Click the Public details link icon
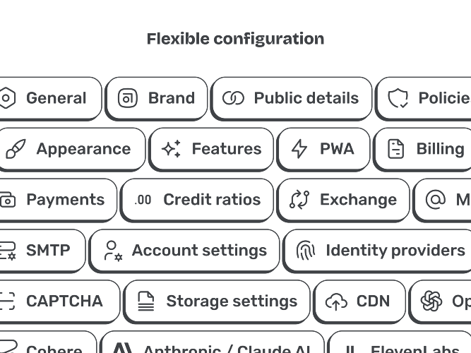This screenshot has height=353, width=471. [233, 98]
